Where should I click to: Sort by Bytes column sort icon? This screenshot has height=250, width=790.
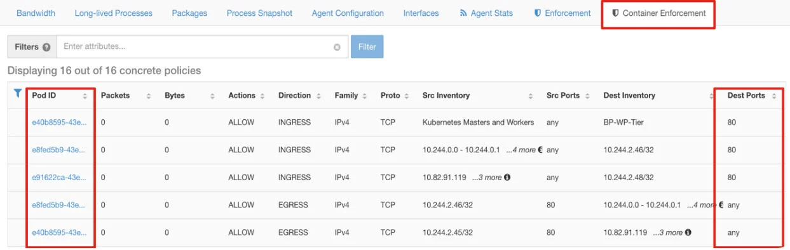pos(212,96)
